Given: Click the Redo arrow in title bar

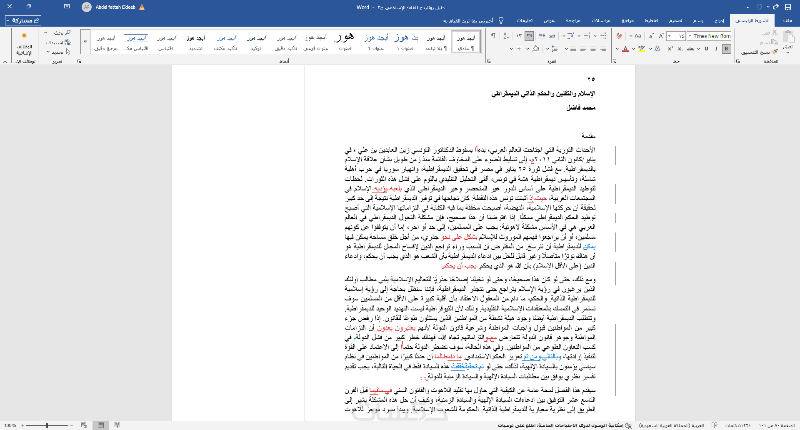Looking at the screenshot, I should coord(776,7).
